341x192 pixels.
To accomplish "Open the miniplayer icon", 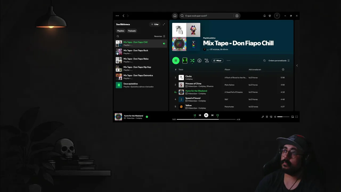I will (x=293, y=117).
